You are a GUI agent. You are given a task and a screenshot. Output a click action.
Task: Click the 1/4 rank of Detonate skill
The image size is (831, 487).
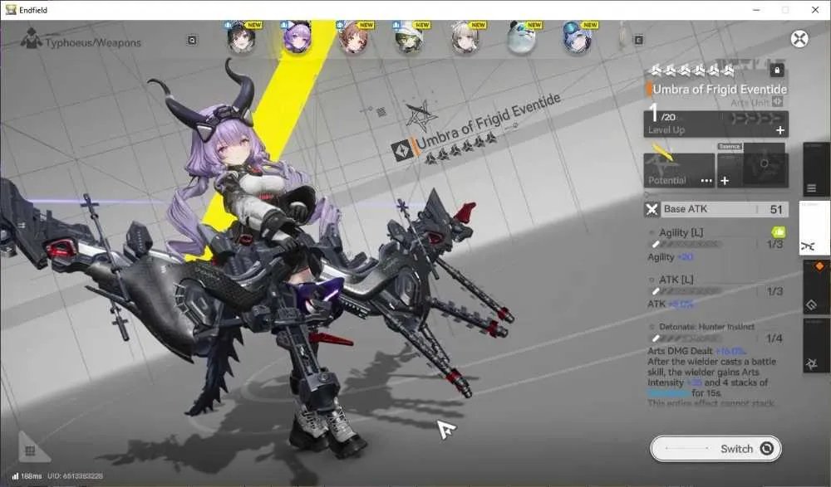point(774,338)
